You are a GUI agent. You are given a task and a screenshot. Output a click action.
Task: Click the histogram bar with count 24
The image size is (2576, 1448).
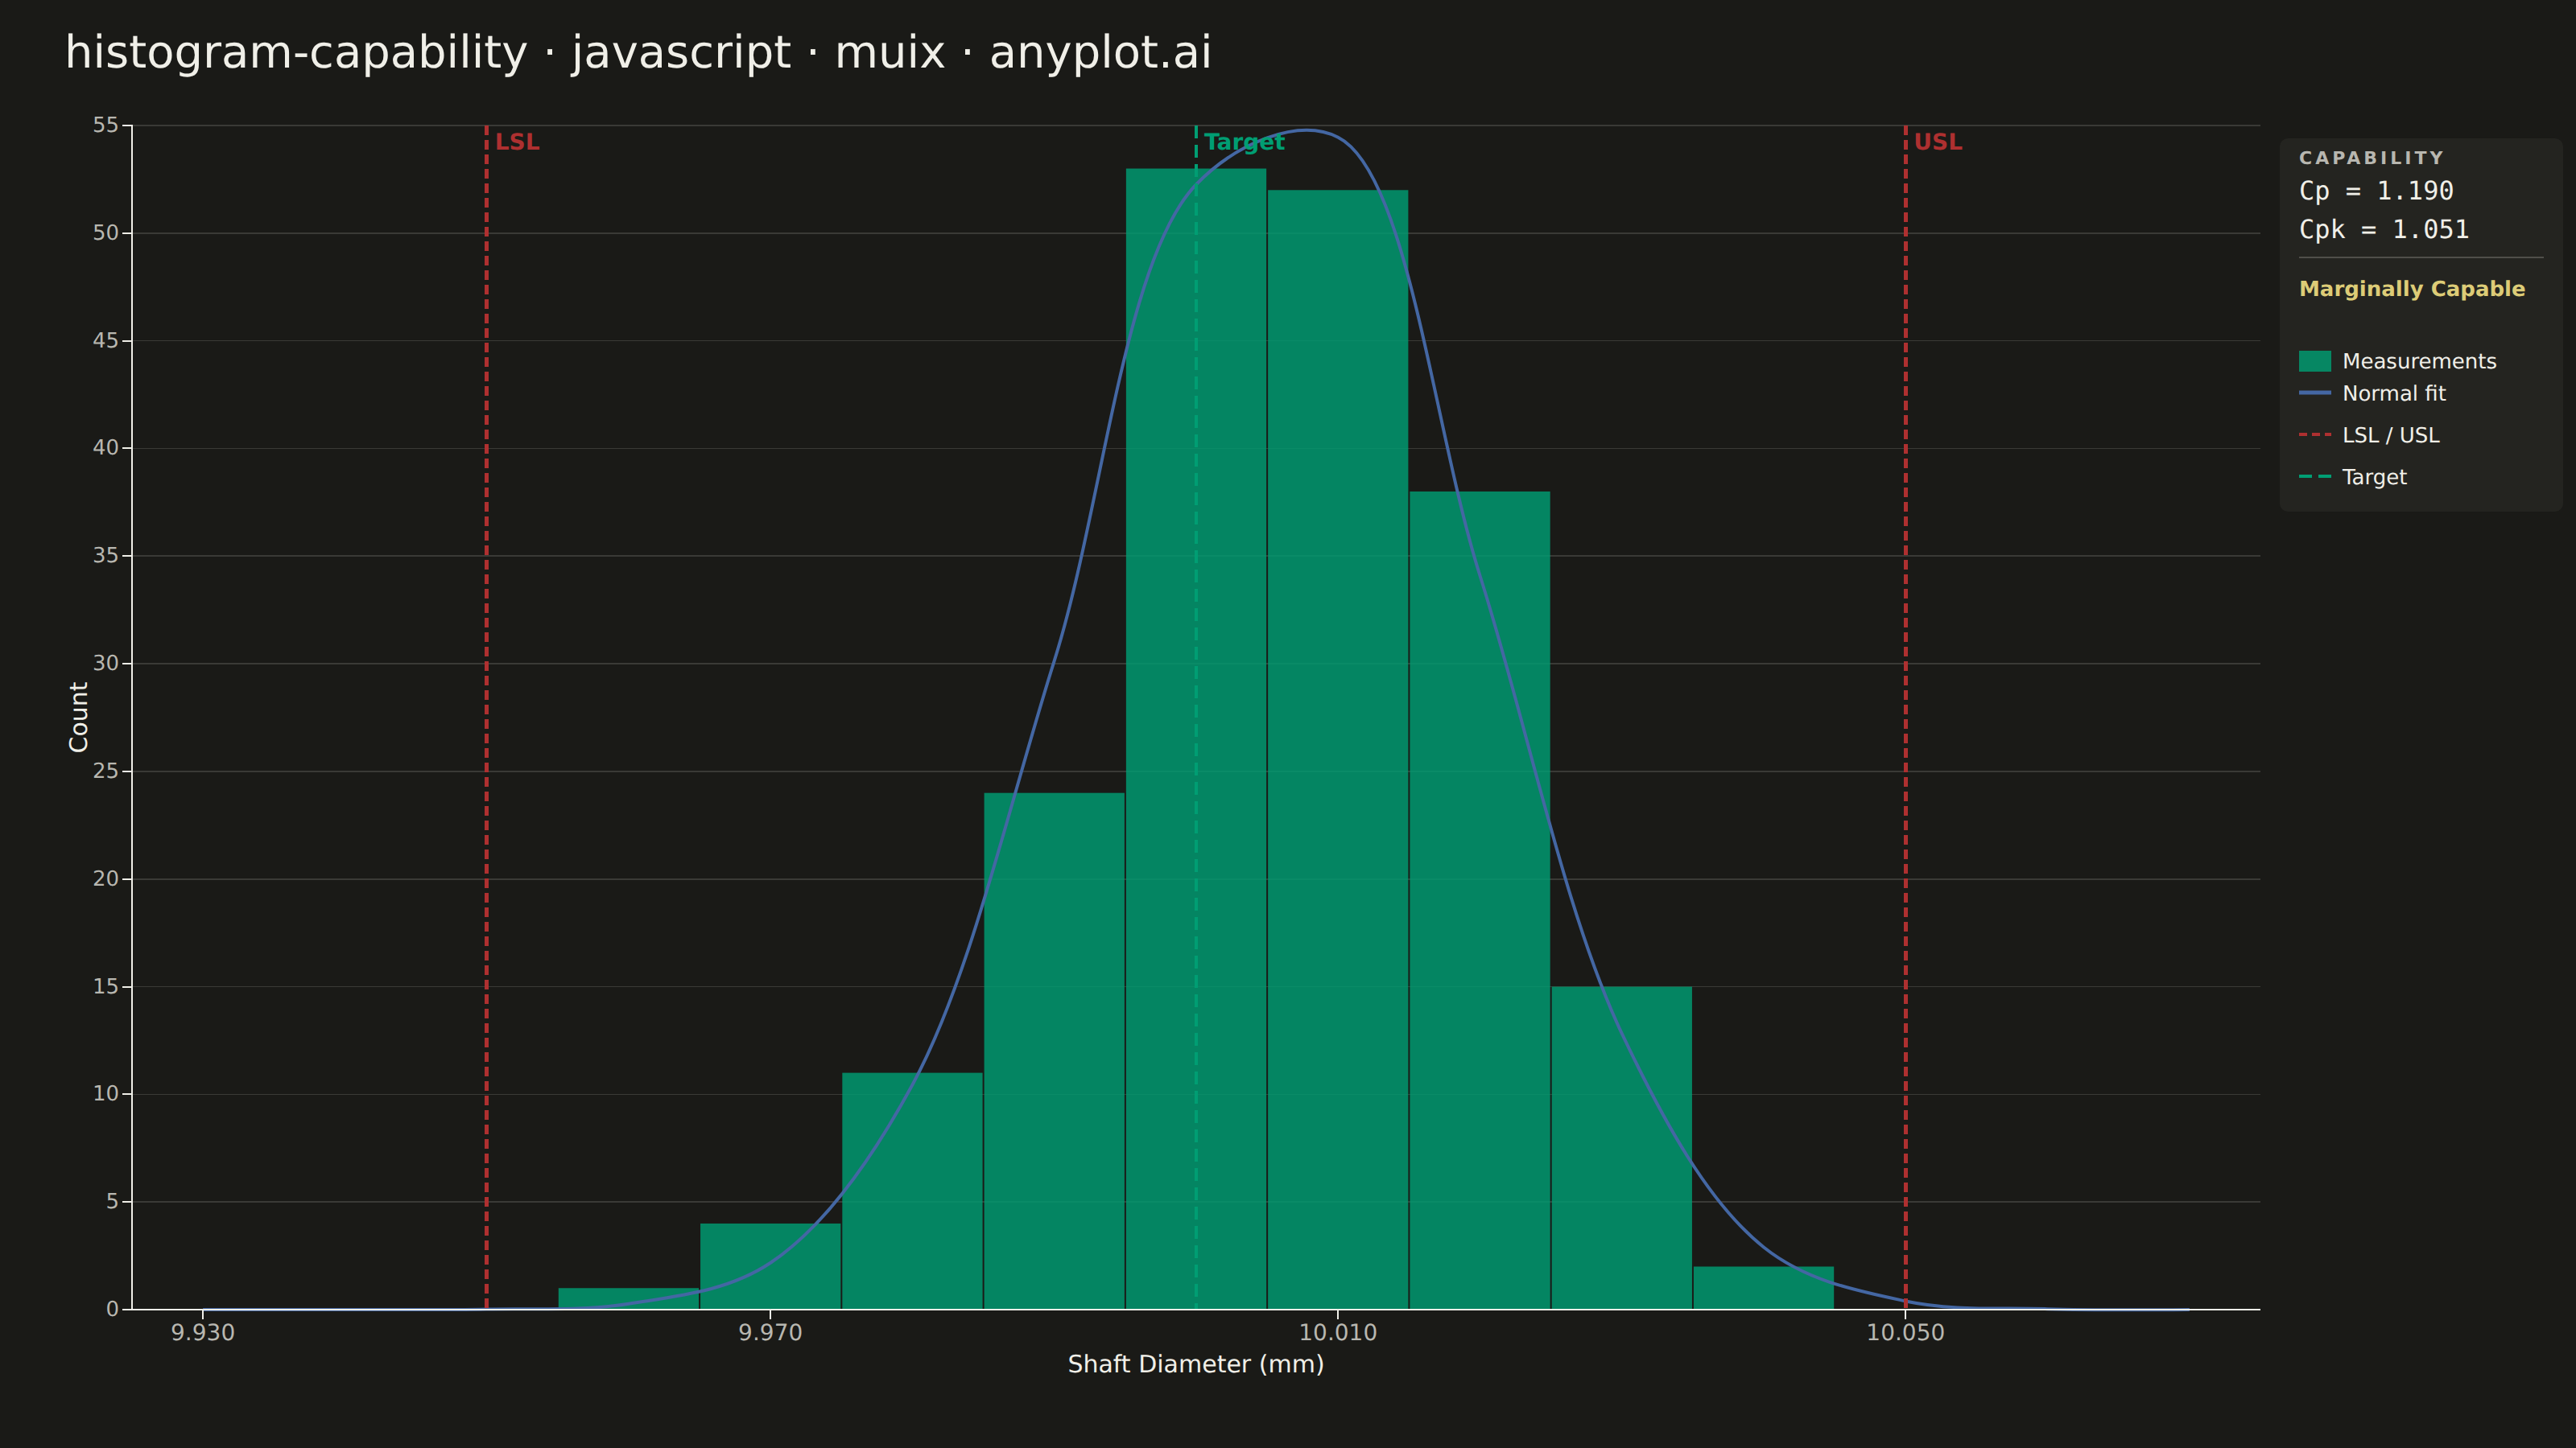1054,1051
